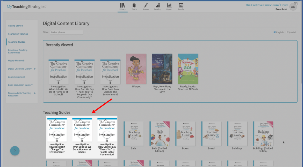Open the Develop blocks icon
Screen dimensions: 303x167
click(157, 6)
